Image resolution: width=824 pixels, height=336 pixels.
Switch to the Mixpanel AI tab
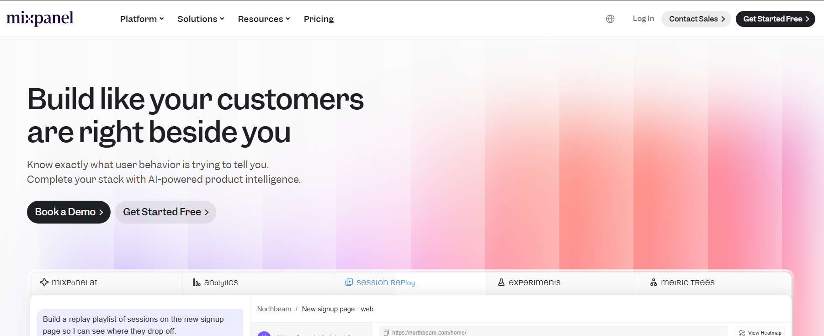[106, 283]
